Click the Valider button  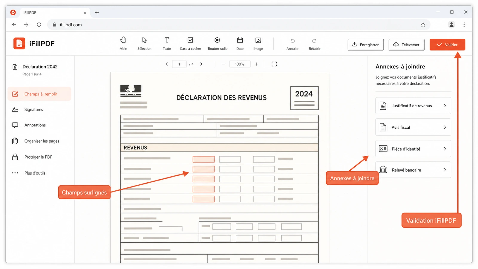tap(448, 45)
